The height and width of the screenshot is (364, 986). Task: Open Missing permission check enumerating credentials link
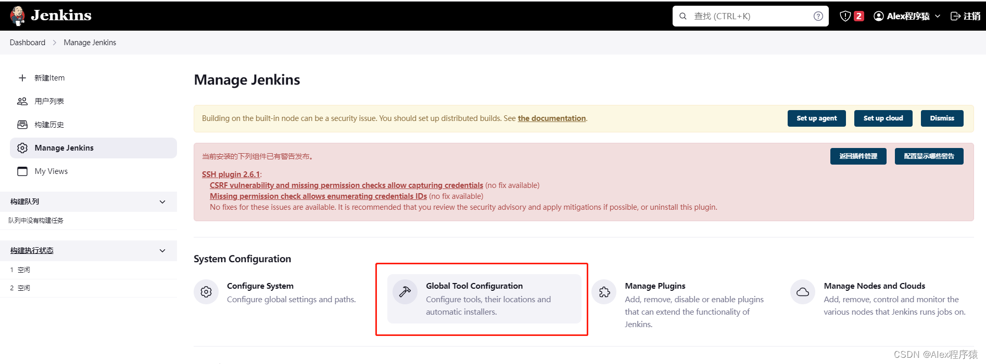coord(318,196)
